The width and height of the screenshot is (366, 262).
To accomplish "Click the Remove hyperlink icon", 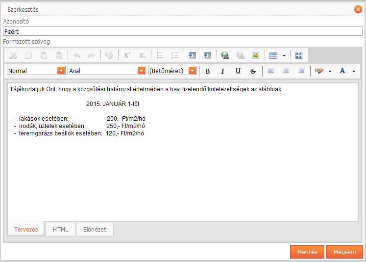I will (241, 55).
